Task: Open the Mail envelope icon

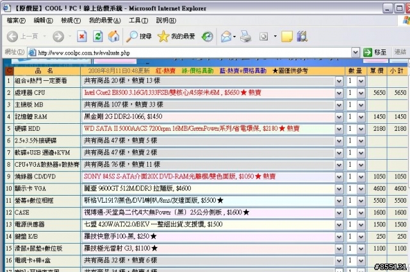Action: [226, 37]
